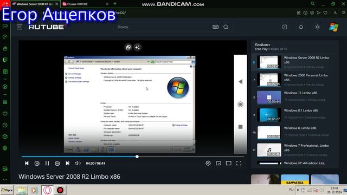Viewport: 347px width, 195px height.
Task: Open Twitch icon in Opera sidebar
Action: [x=5, y=60]
